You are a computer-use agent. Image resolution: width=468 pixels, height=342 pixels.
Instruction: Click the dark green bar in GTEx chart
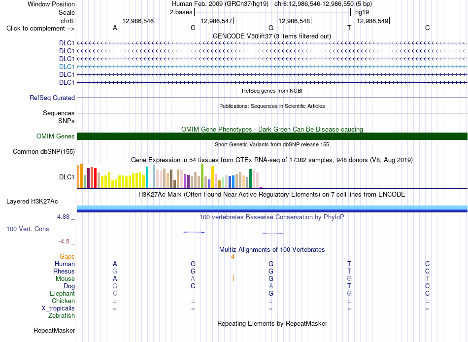(x=250, y=178)
